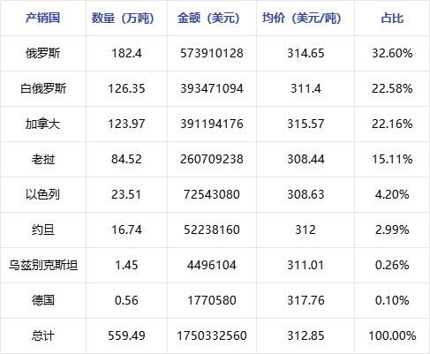Click amount 260709238
This screenshot has height=354, width=430.
coord(212,159)
